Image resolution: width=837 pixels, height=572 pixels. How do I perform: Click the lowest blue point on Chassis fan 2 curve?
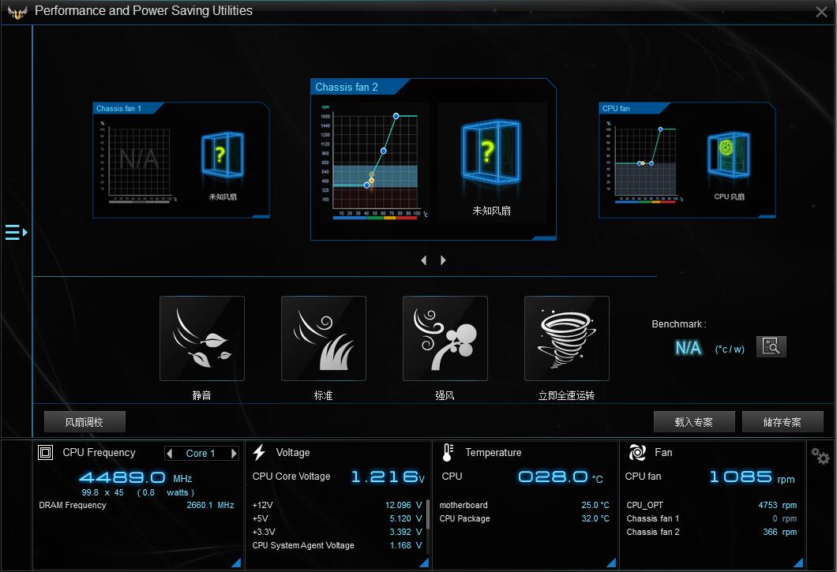tap(366, 185)
